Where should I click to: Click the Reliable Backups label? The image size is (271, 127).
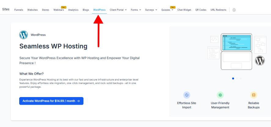click(254, 105)
